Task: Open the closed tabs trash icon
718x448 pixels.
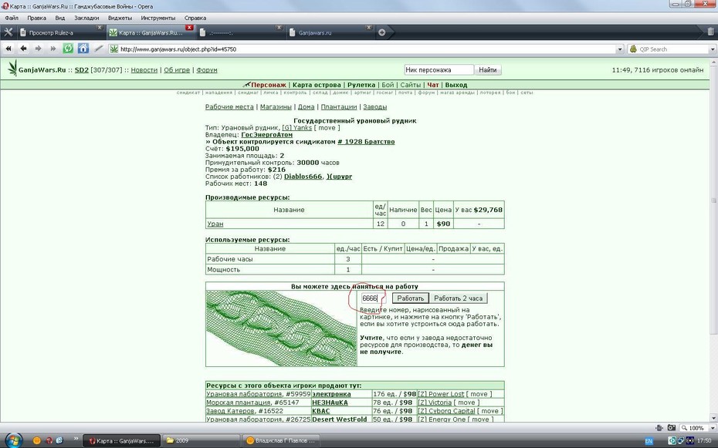Action: pos(710,32)
